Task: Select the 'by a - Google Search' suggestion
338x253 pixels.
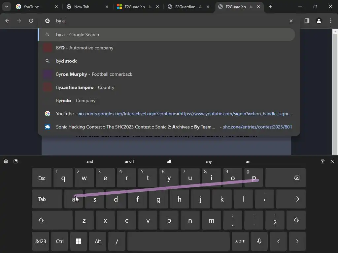Action: pos(166,35)
